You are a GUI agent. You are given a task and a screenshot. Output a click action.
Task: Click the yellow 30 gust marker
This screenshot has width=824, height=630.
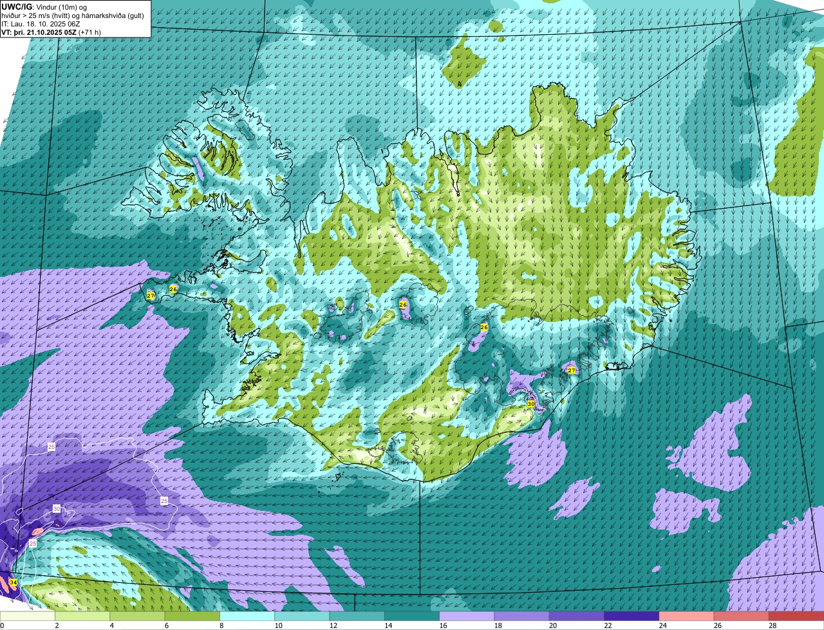(530, 404)
